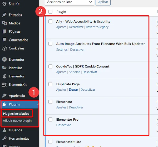
Task: Open Ajustes for the Elementor plugin
Action: point(61,107)
